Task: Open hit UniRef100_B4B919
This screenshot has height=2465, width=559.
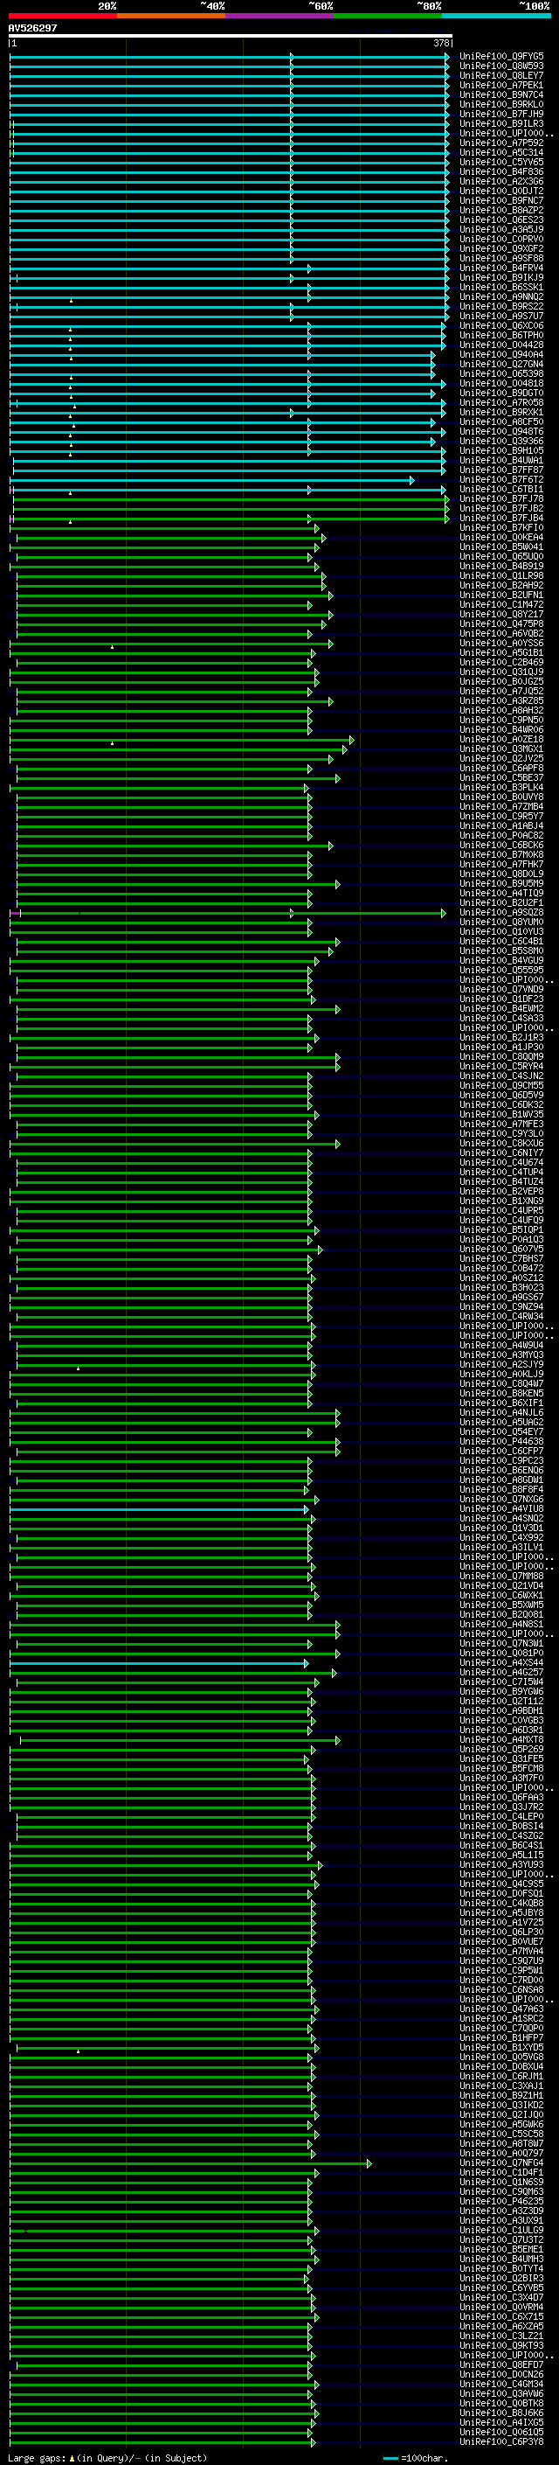Action: (500, 566)
